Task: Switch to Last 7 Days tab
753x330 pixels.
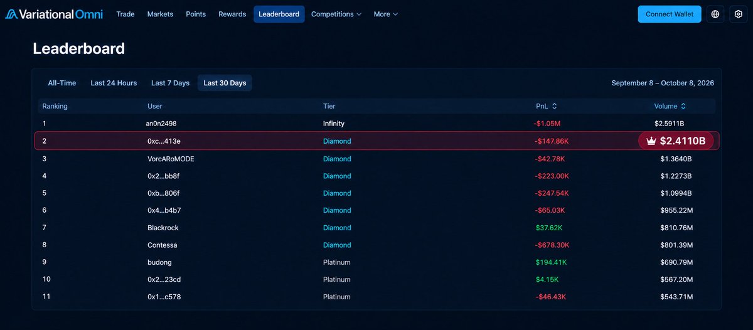Action: [x=170, y=83]
